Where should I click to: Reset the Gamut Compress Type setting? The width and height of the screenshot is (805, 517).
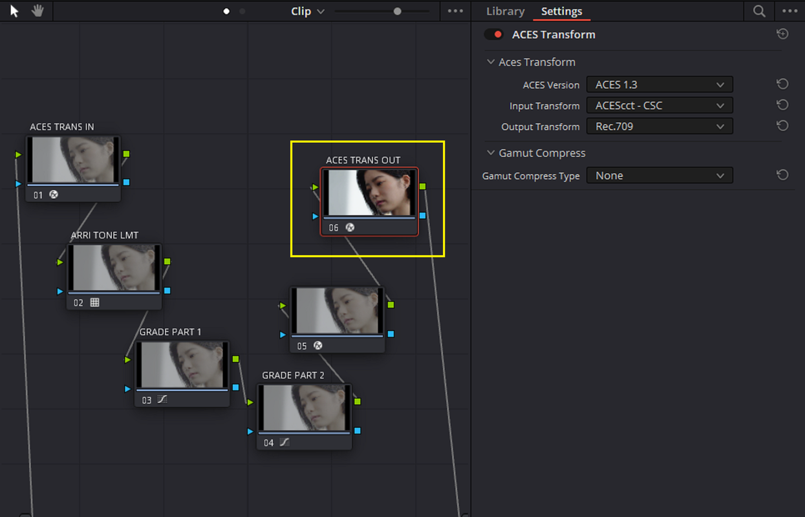point(782,175)
